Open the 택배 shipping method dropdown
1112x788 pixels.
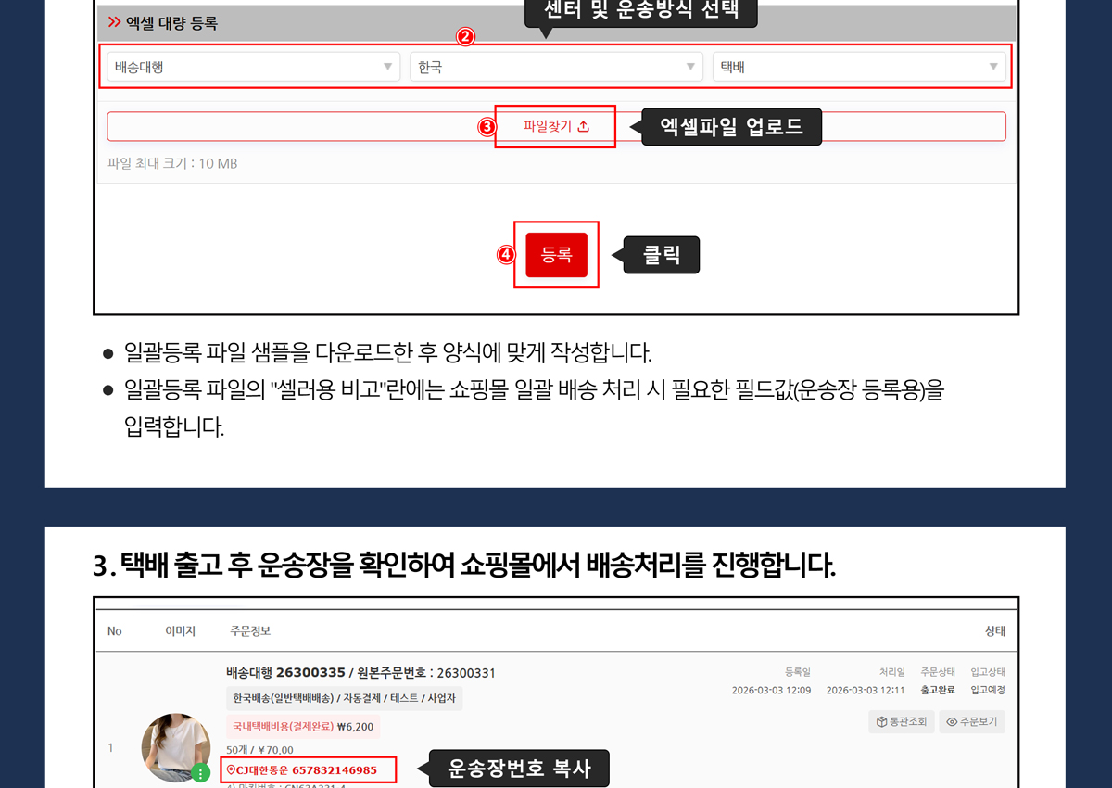[x=858, y=67]
